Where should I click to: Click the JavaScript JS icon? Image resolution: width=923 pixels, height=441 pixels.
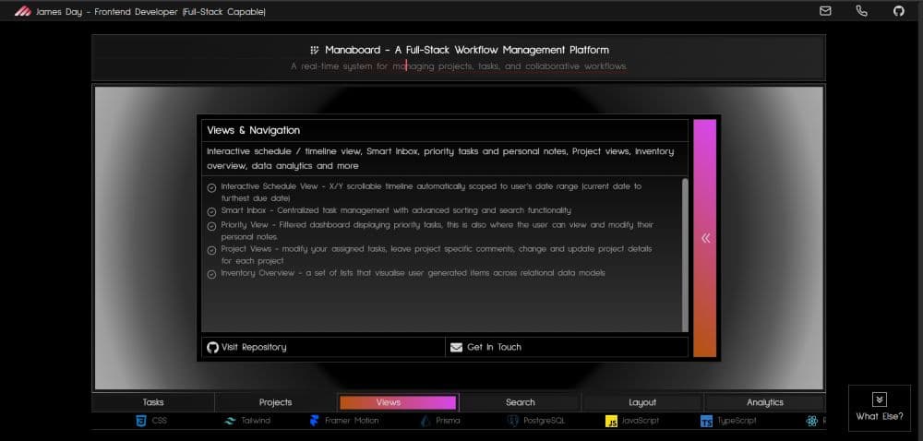(611, 421)
